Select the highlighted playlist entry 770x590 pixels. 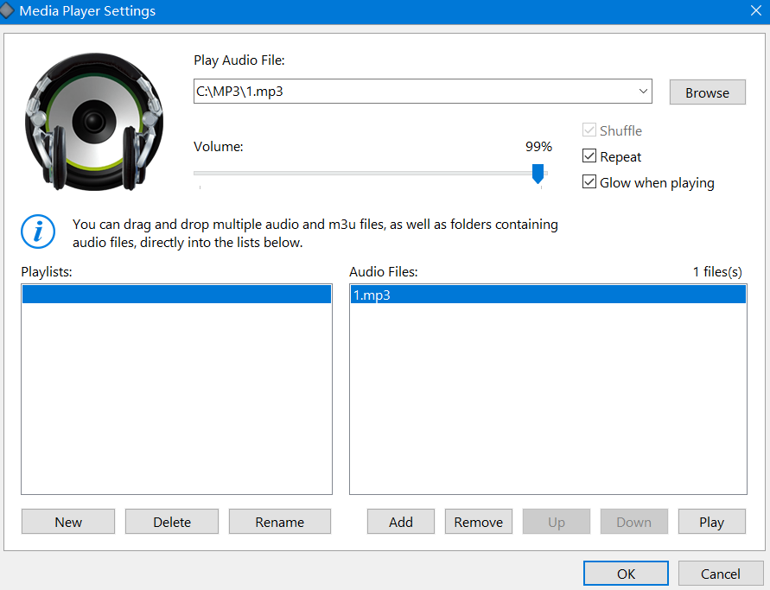tap(176, 295)
